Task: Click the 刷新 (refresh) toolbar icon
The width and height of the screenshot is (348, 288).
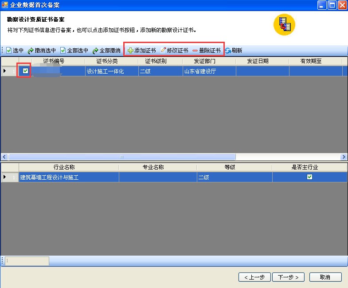Action: coord(228,51)
